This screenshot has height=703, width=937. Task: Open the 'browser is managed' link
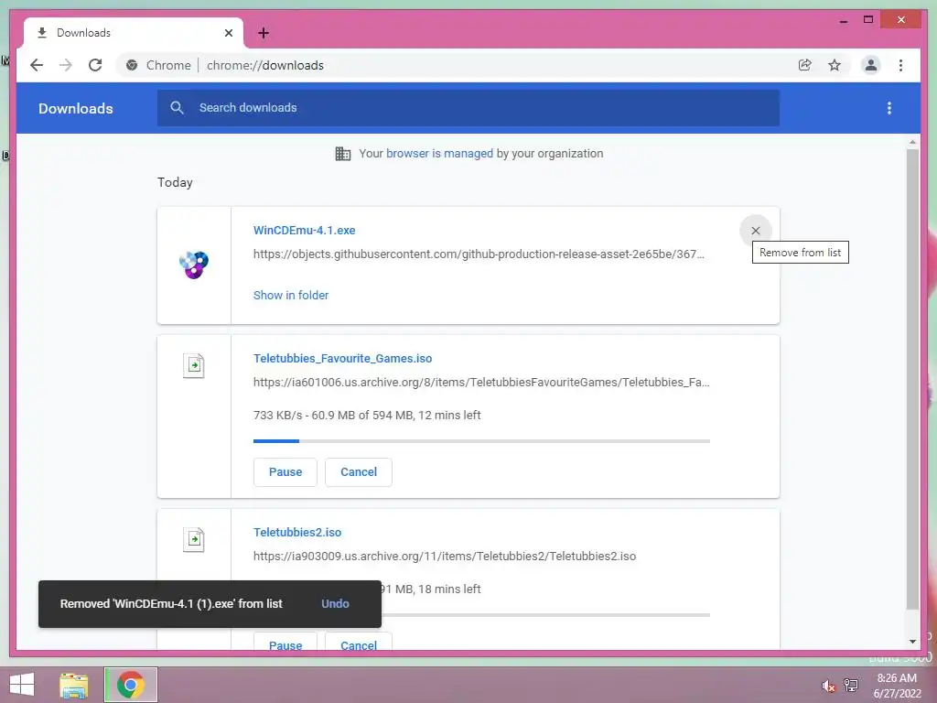click(439, 154)
